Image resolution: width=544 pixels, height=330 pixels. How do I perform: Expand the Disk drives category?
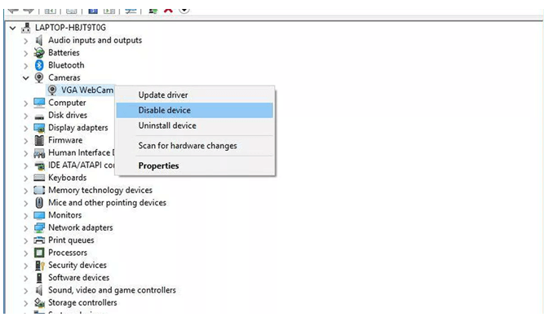coord(25,116)
